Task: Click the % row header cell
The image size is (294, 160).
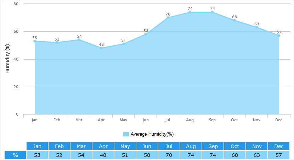Action: [15, 155]
